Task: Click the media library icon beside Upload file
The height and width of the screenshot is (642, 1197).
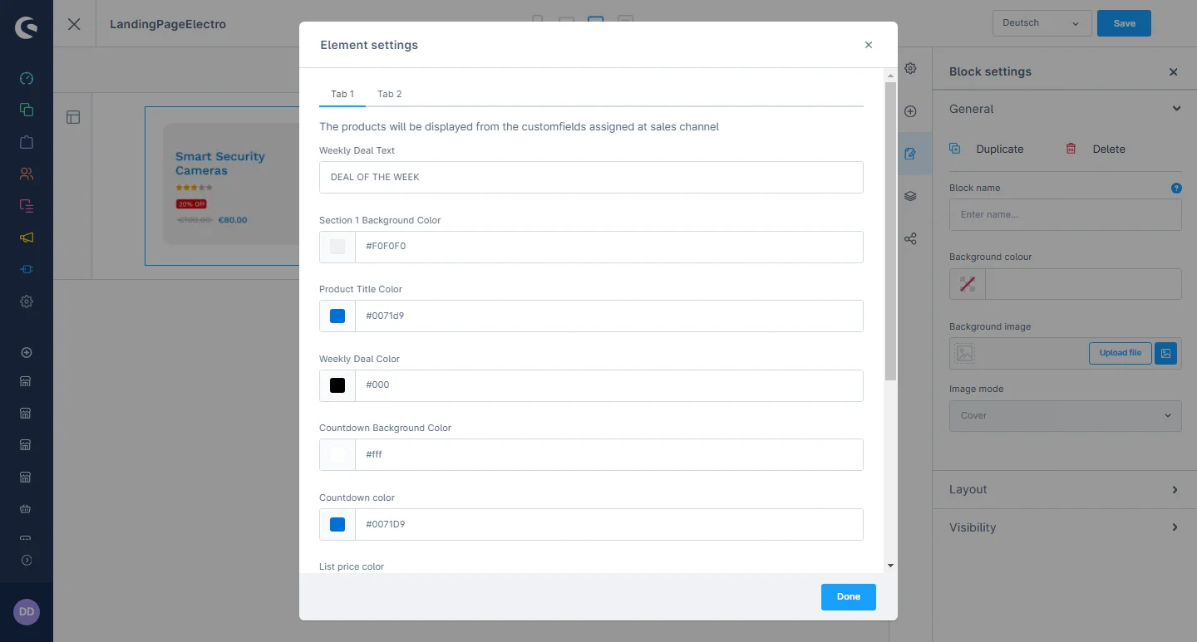Action: tap(1166, 353)
